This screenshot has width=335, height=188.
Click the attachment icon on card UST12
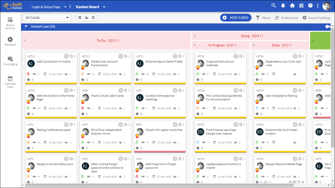coord(87,80)
